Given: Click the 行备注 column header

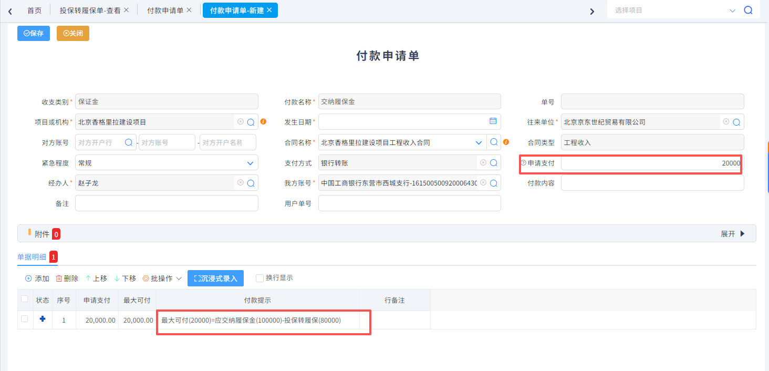Looking at the screenshot, I should tap(394, 300).
